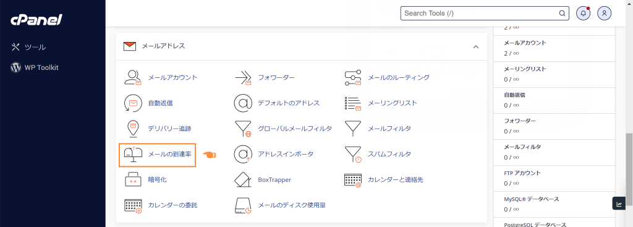
Task: Click フォワーダー statistic label in sidebar
Action: (520, 121)
